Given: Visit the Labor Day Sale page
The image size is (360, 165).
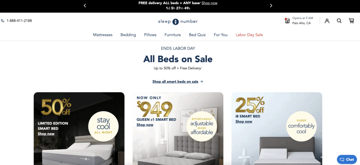Looking at the screenshot, I should coord(249,35).
